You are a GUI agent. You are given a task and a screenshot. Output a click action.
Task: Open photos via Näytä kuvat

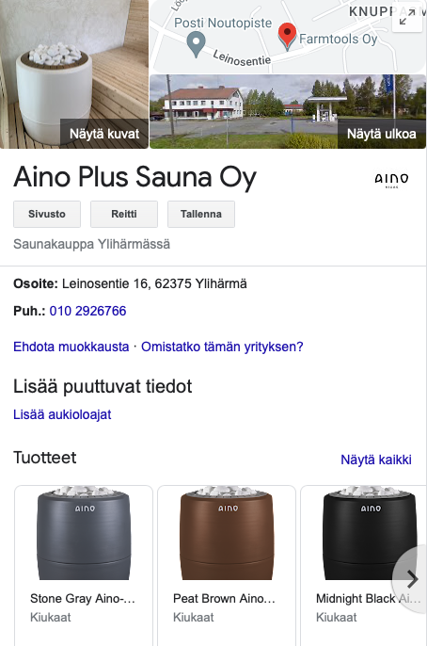pyautogui.click(x=104, y=134)
